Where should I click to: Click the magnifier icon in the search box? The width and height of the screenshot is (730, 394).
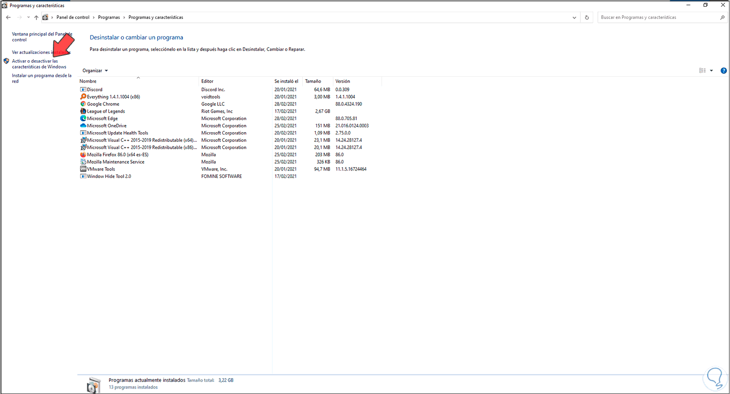722,17
